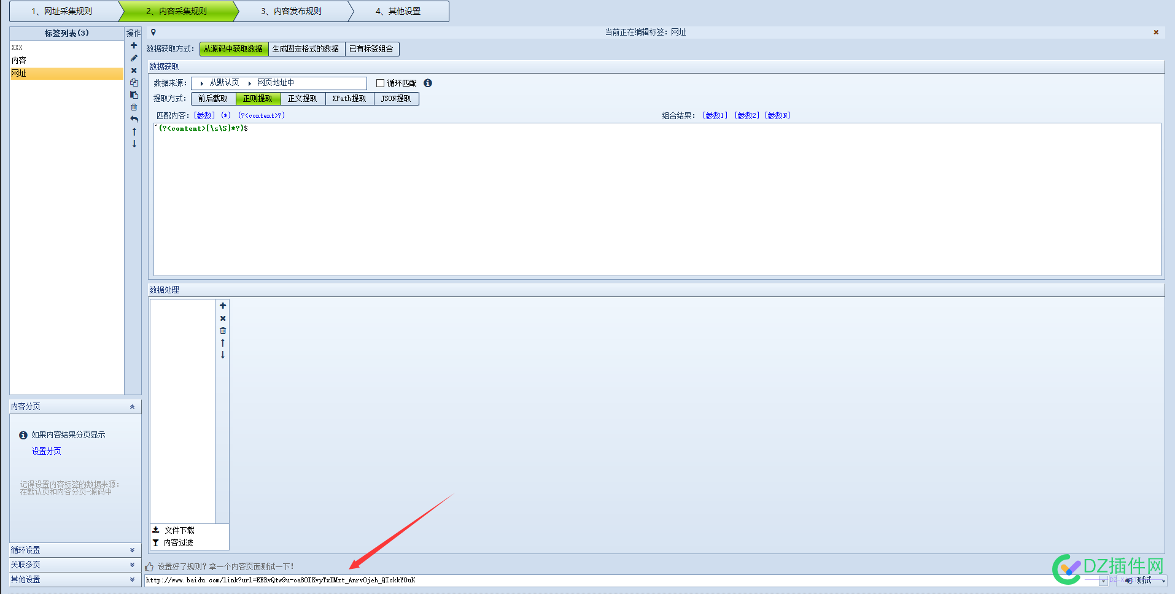Image resolution: width=1175 pixels, height=594 pixels.
Task: Open the 3、内容发布规则 step tab
Action: click(291, 11)
